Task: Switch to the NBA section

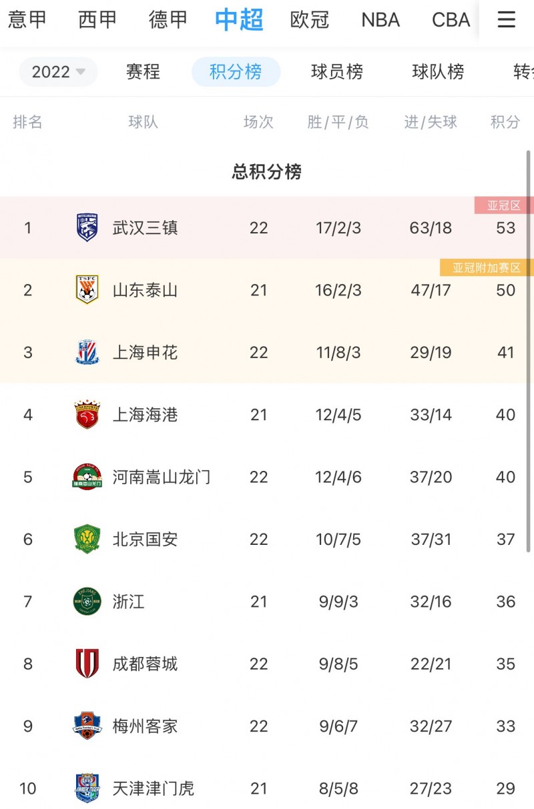Action: tap(380, 20)
